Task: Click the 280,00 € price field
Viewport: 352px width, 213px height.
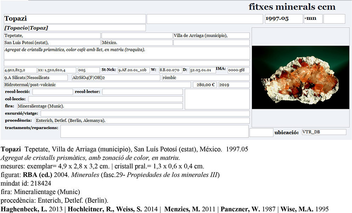Action: click(x=204, y=85)
